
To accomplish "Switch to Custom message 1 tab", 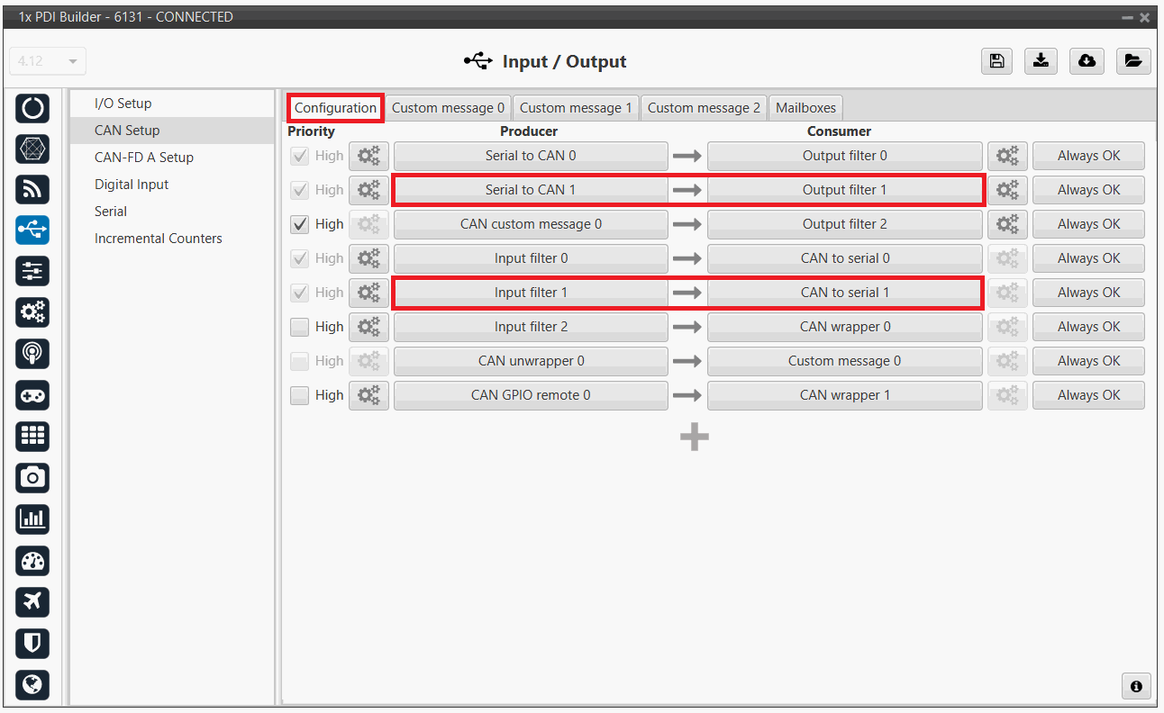I will point(576,108).
